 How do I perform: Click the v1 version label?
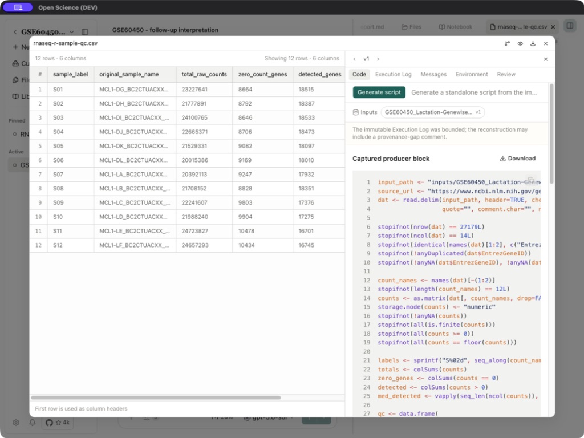click(366, 59)
